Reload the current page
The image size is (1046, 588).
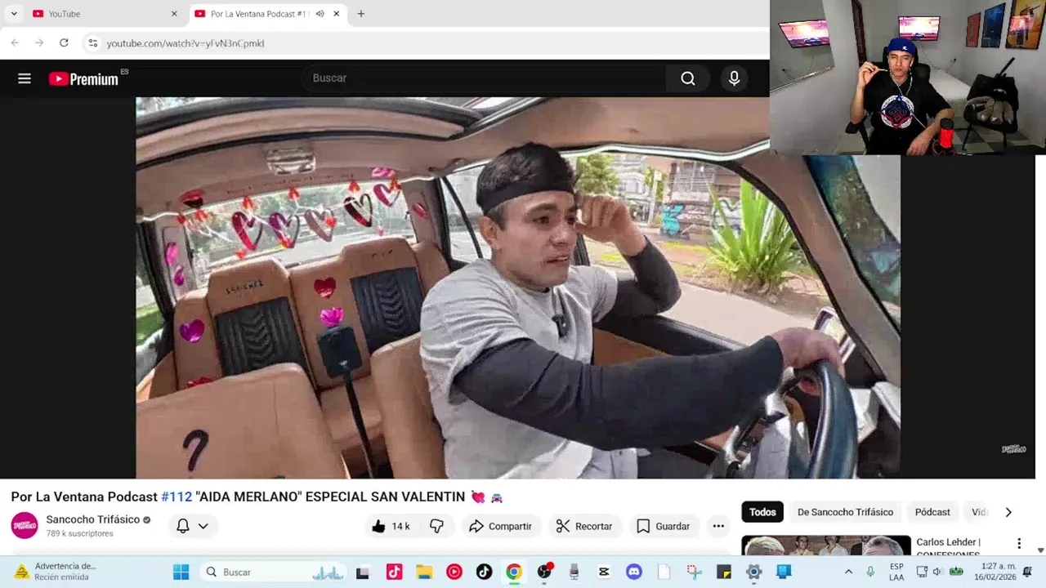pyautogui.click(x=64, y=43)
